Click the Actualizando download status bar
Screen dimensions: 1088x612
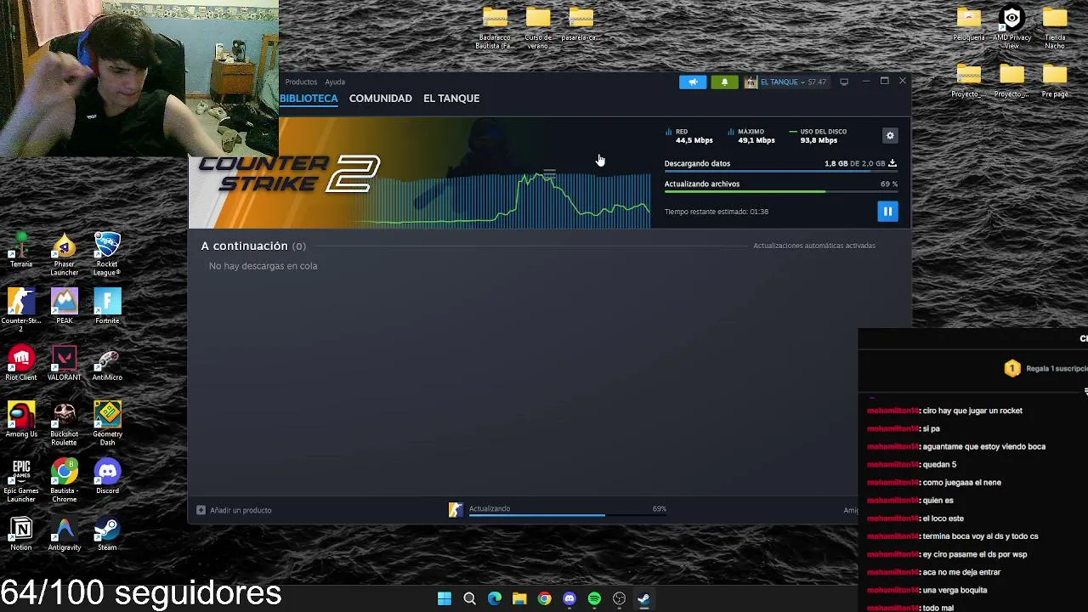[x=557, y=510]
